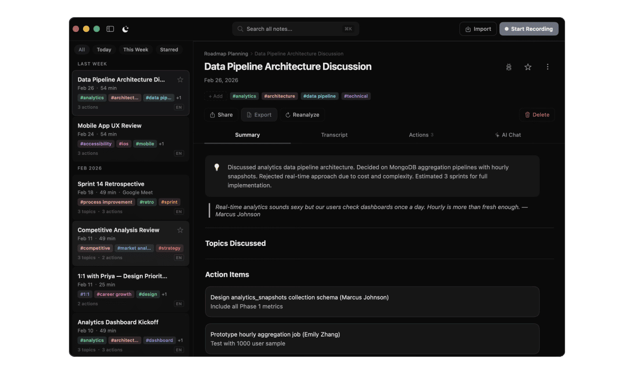Star the note using the title-bar star
This screenshot has height=374, width=634.
(528, 67)
